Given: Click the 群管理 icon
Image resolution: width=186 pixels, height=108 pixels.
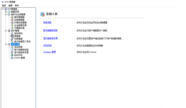Looking at the screenshot, I should pyautogui.click(x=12, y=36).
